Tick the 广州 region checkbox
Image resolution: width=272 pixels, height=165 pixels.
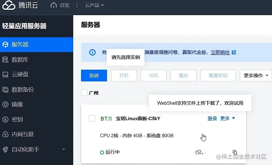click(x=84, y=92)
